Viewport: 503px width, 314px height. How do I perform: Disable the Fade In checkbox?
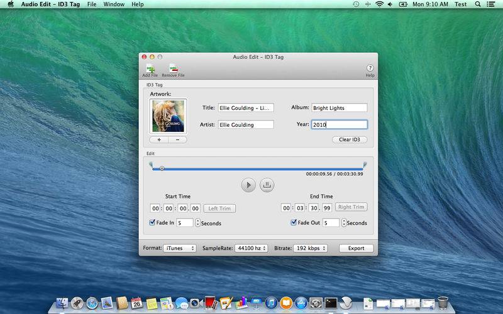[x=152, y=222]
